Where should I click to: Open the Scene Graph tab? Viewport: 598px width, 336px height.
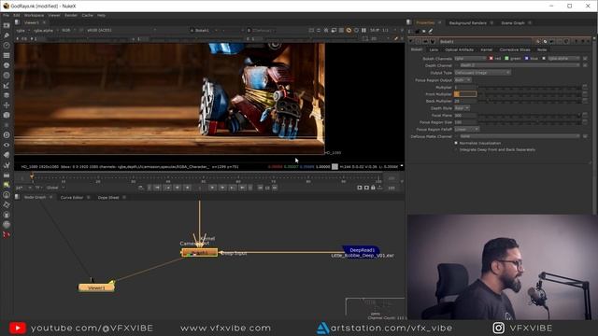coord(513,22)
